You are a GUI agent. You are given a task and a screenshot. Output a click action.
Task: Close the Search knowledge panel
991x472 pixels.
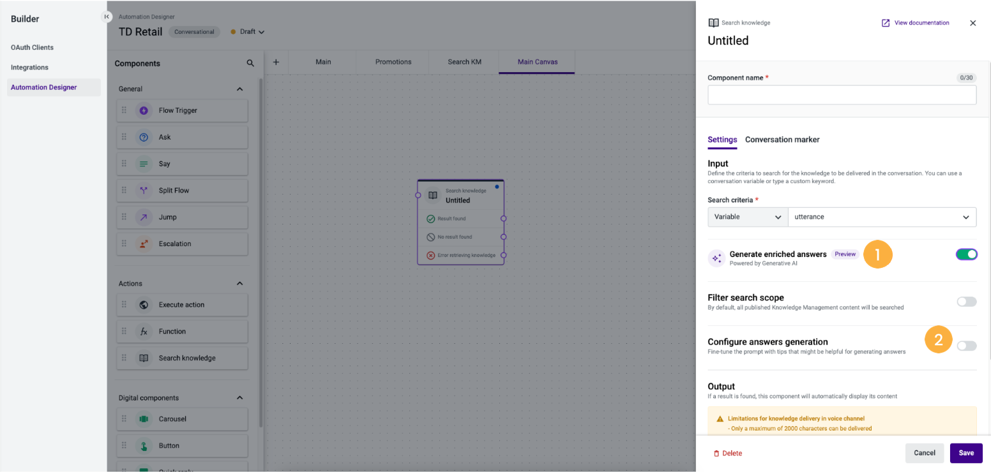pyautogui.click(x=972, y=23)
